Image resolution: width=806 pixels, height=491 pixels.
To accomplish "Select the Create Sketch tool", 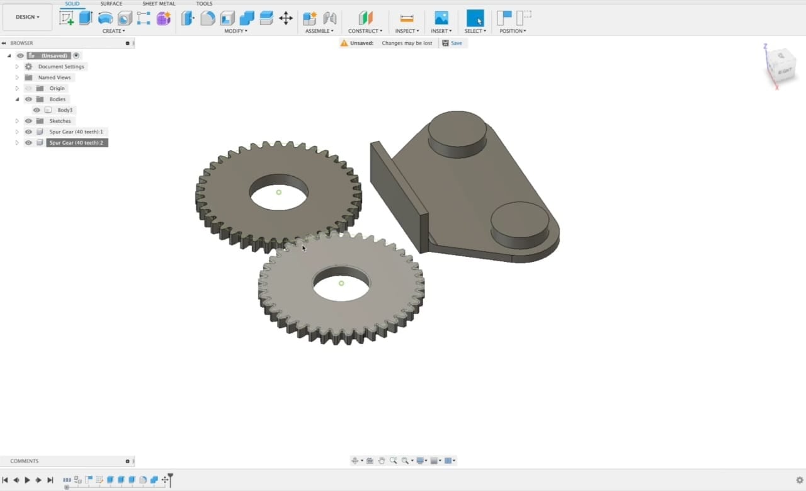I will point(66,18).
